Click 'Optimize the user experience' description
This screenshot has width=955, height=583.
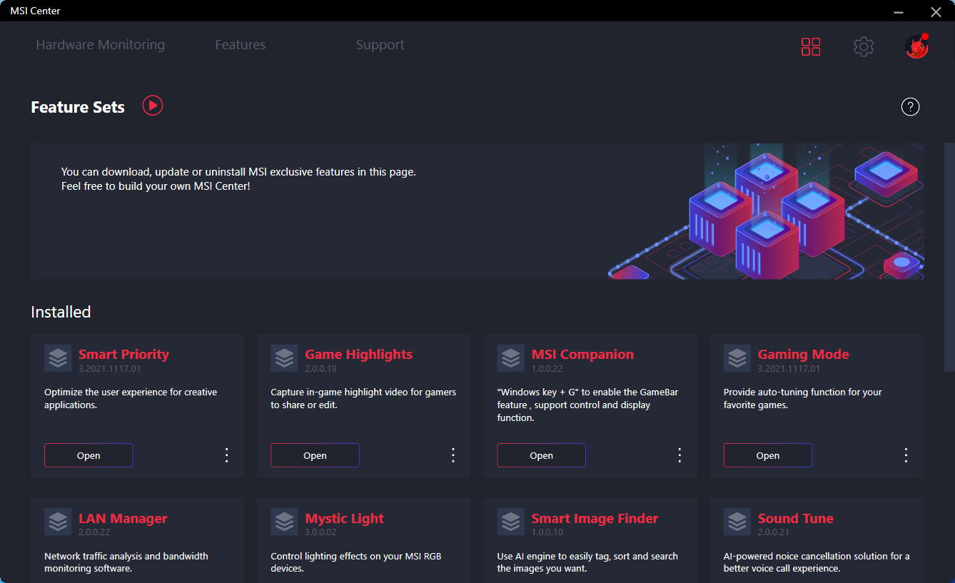(x=131, y=398)
